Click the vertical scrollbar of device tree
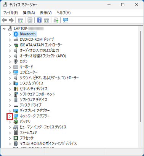144x156 pixels. tap(141, 76)
